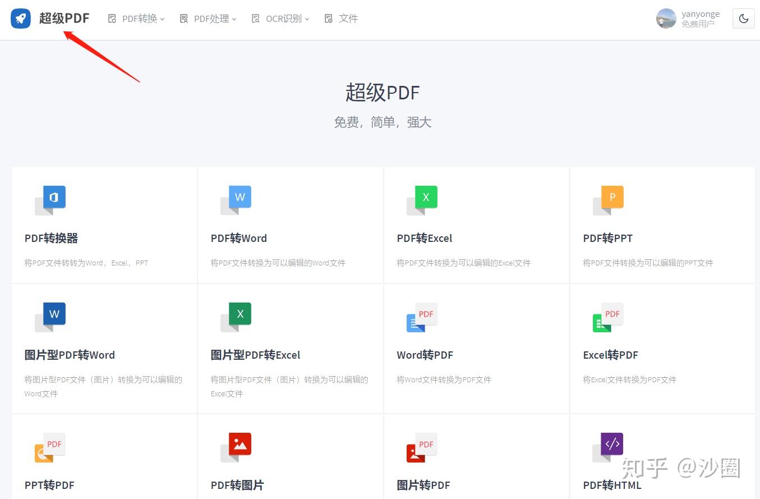Click the PDF转Word blue W icon
Image resolution: width=760 pixels, height=499 pixels.
point(236,200)
